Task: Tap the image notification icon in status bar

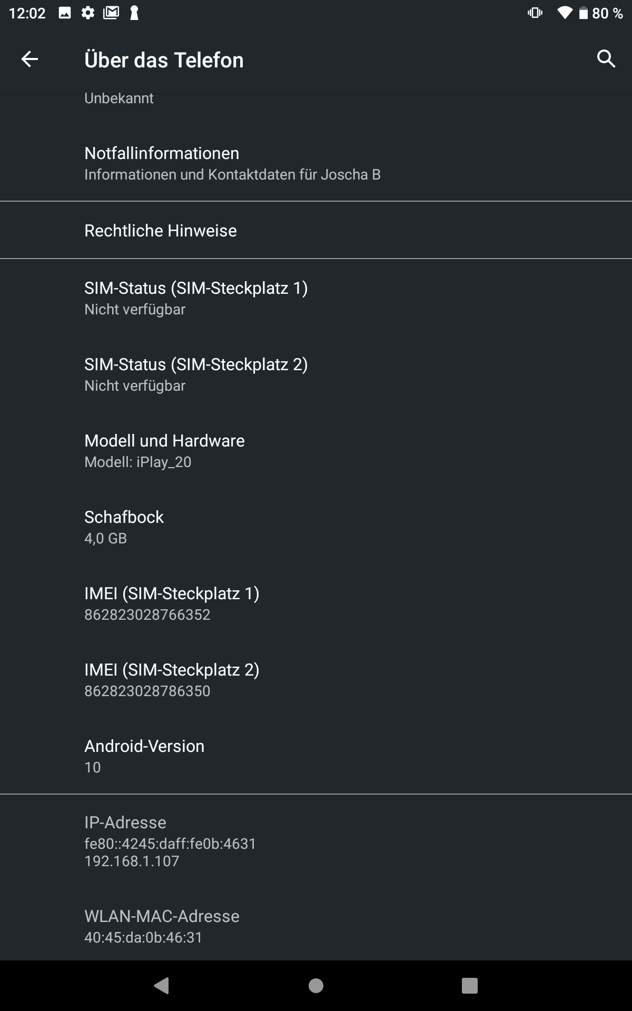Action: 65,13
